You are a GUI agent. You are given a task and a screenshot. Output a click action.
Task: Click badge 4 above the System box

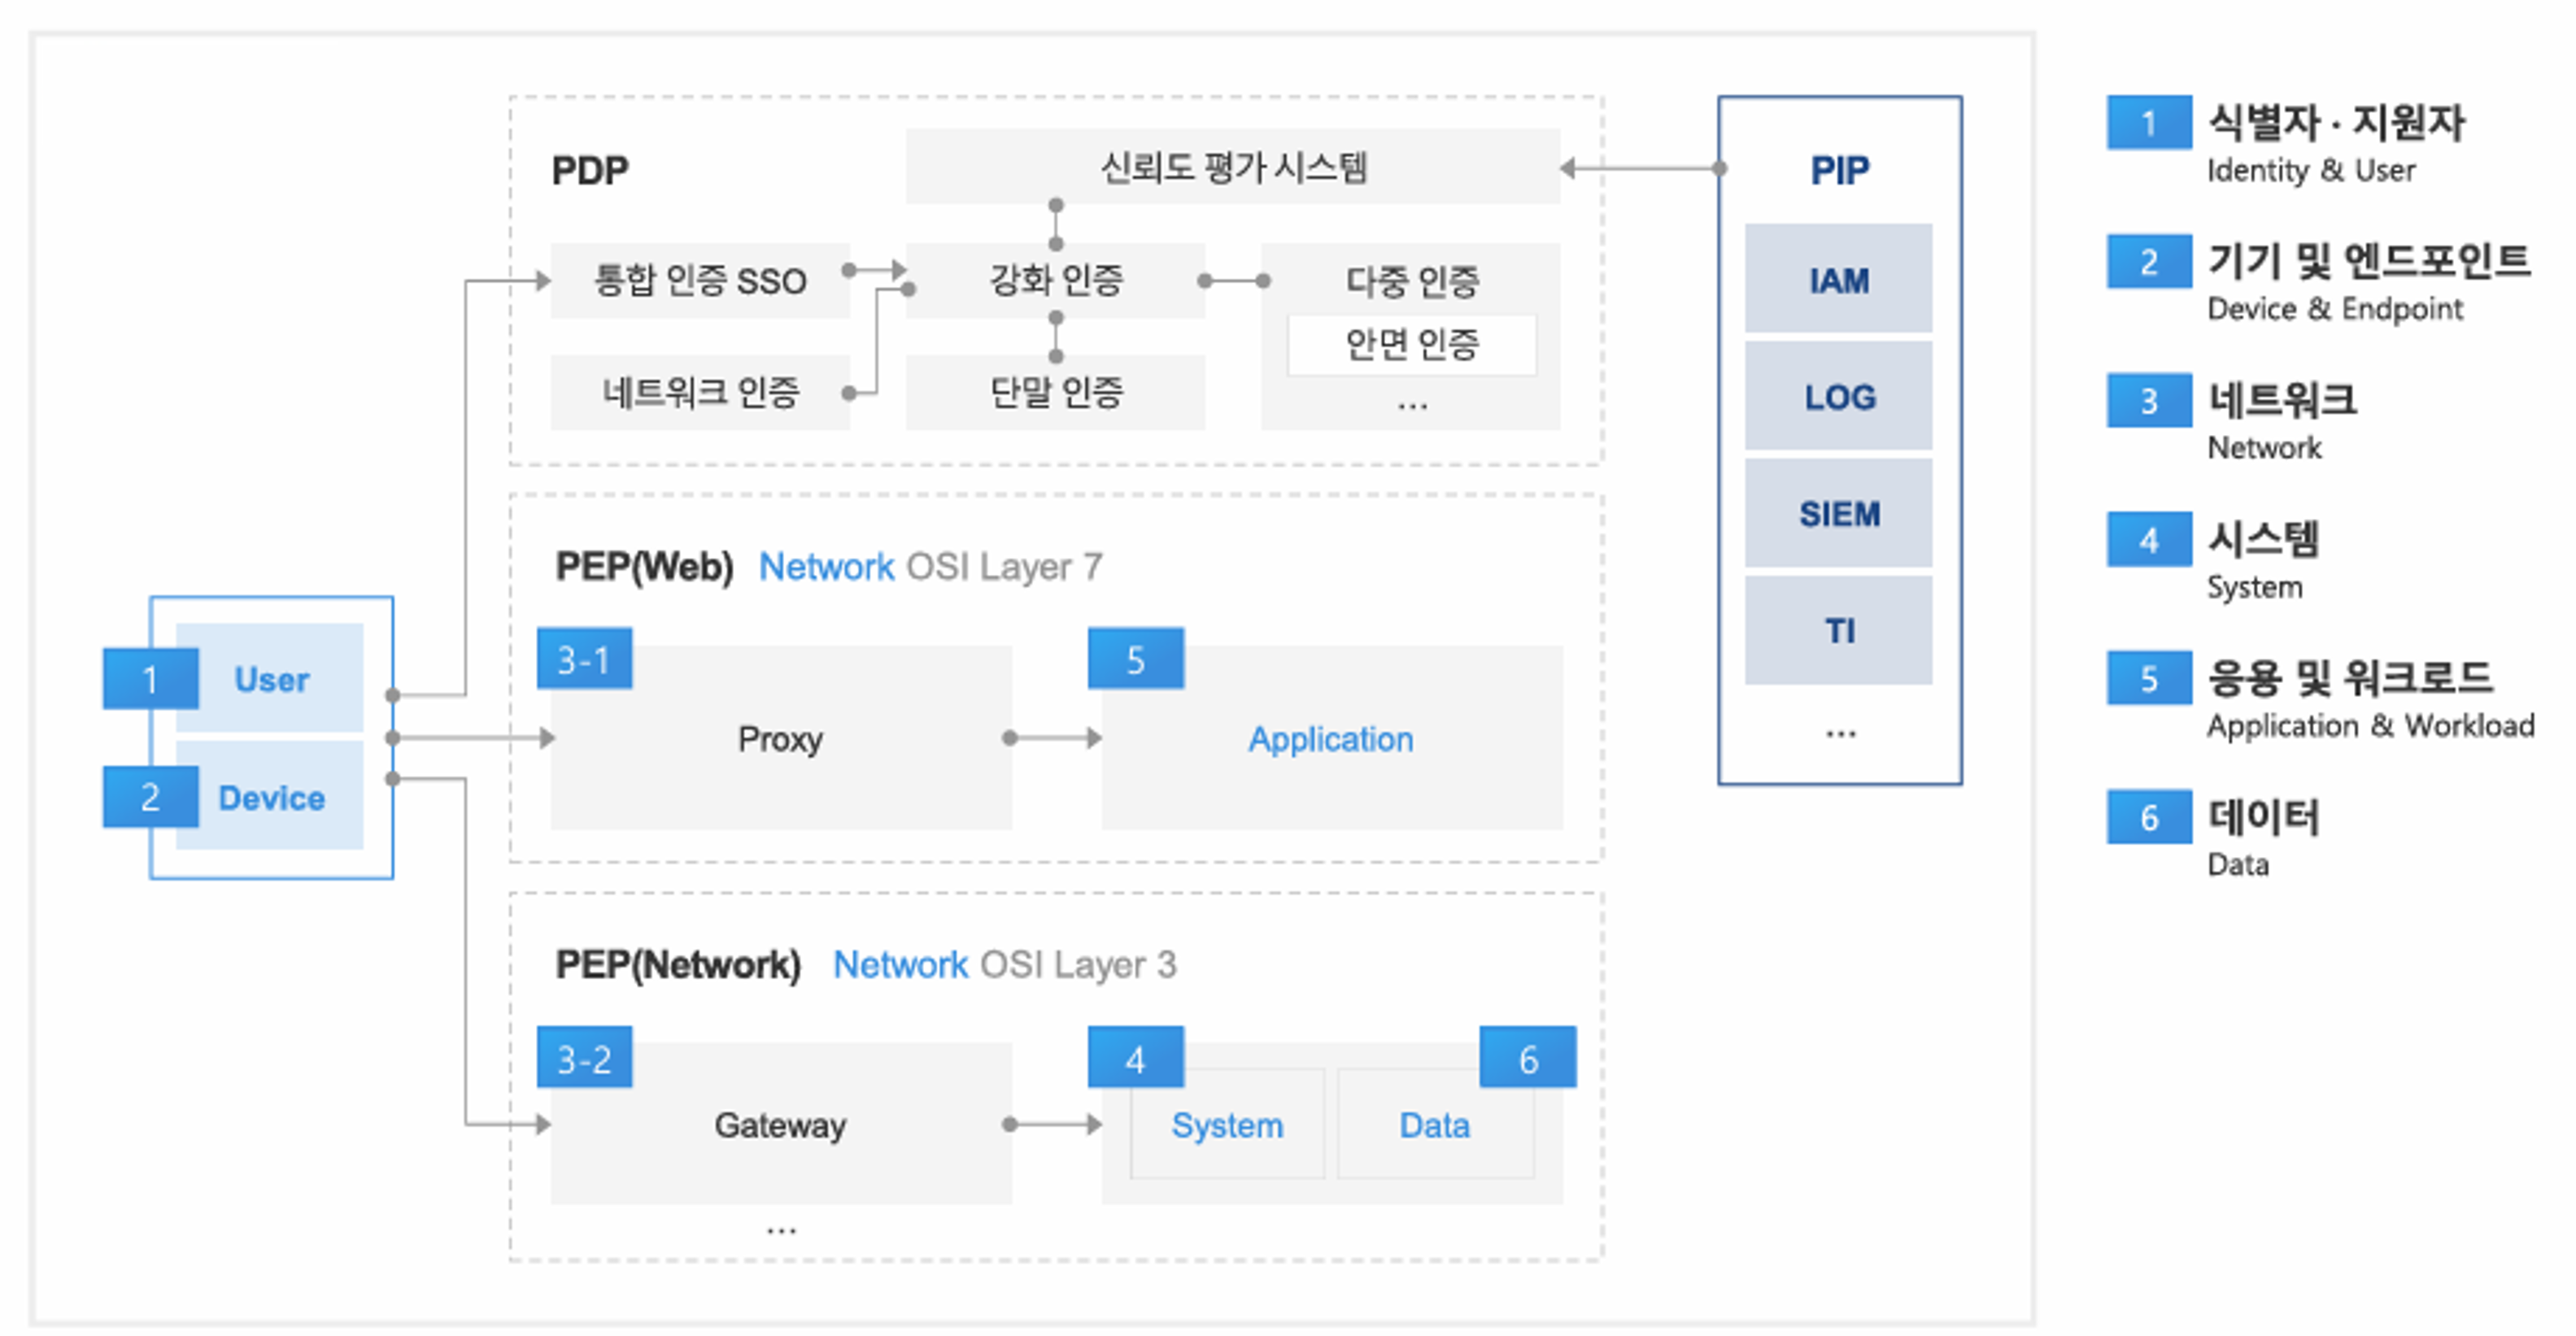click(x=1136, y=1057)
